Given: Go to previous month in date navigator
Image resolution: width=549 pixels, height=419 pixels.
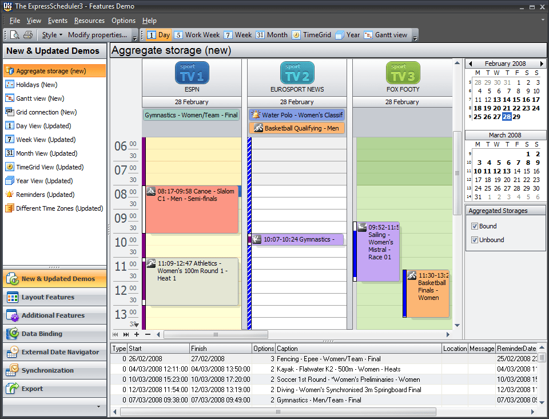Looking at the screenshot, I should [471, 64].
